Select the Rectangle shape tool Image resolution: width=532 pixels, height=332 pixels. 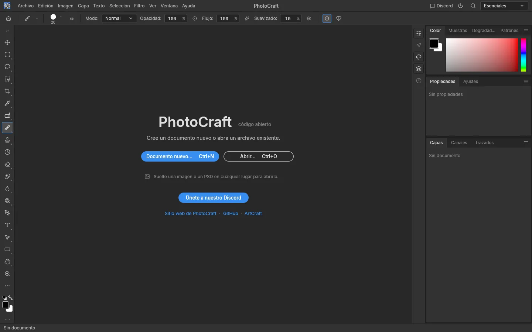click(7, 250)
